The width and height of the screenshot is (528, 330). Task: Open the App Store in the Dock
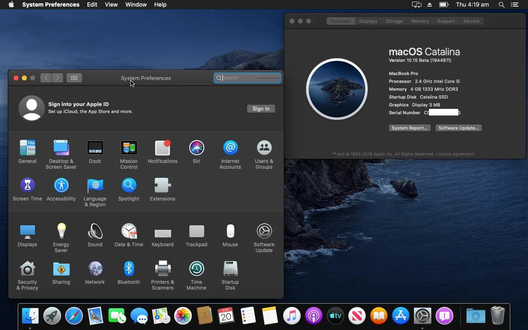[x=401, y=316]
